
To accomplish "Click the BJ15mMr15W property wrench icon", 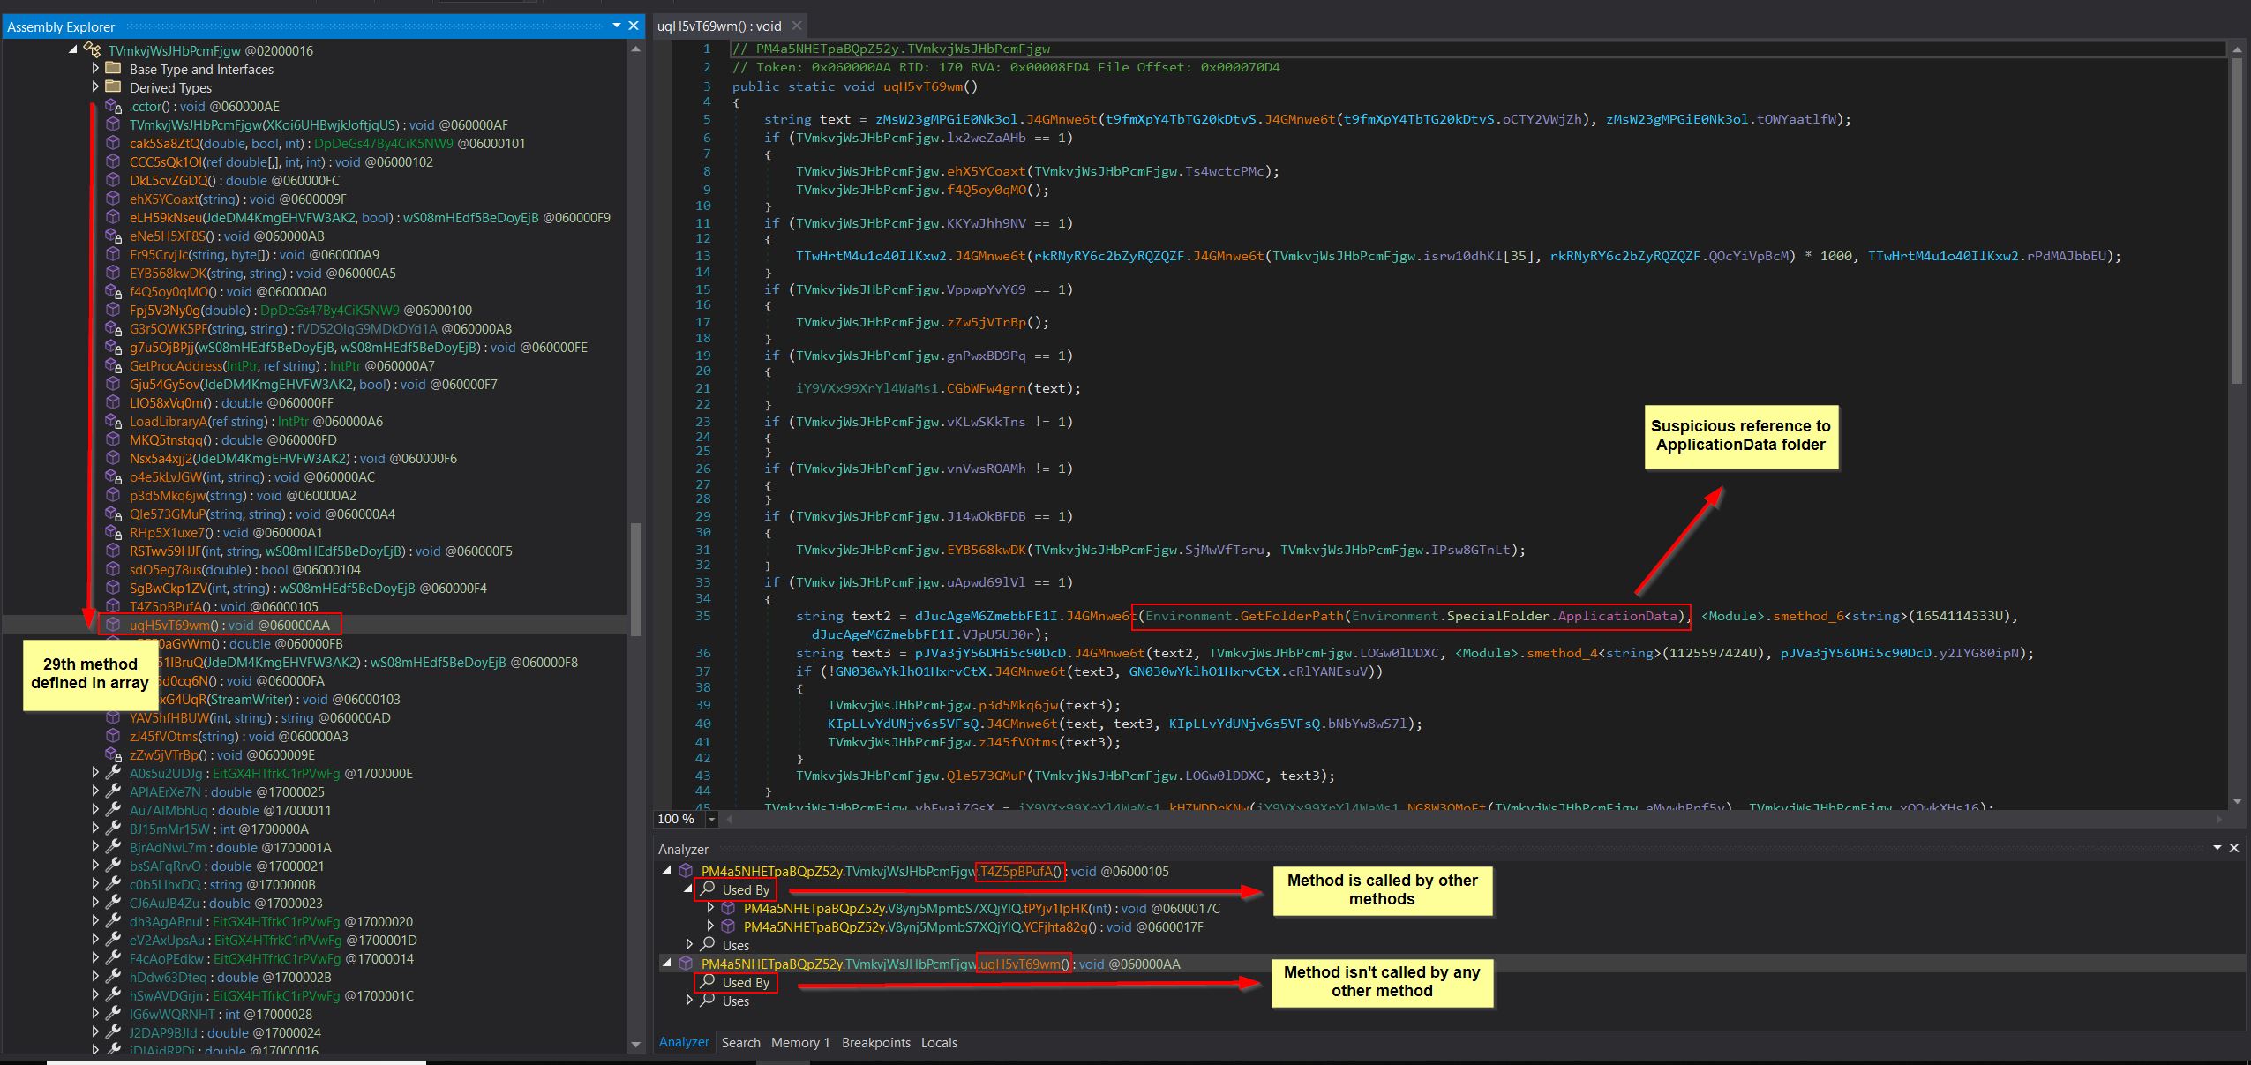I will [x=113, y=829].
